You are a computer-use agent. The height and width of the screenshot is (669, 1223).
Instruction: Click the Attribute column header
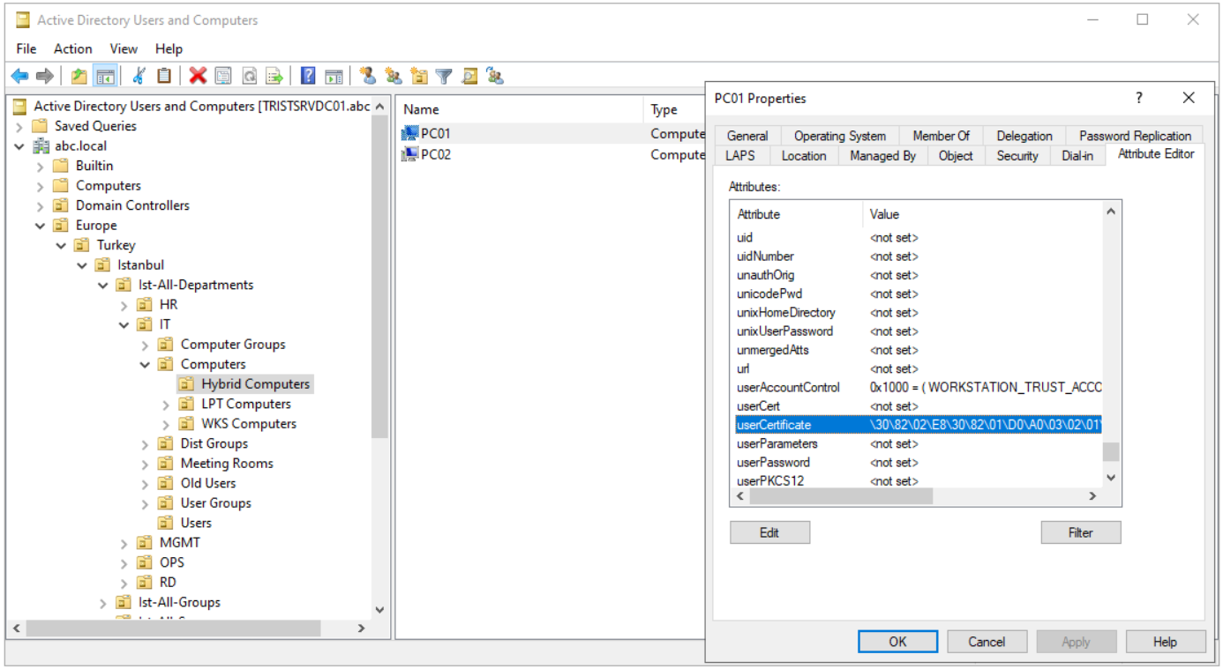797,214
